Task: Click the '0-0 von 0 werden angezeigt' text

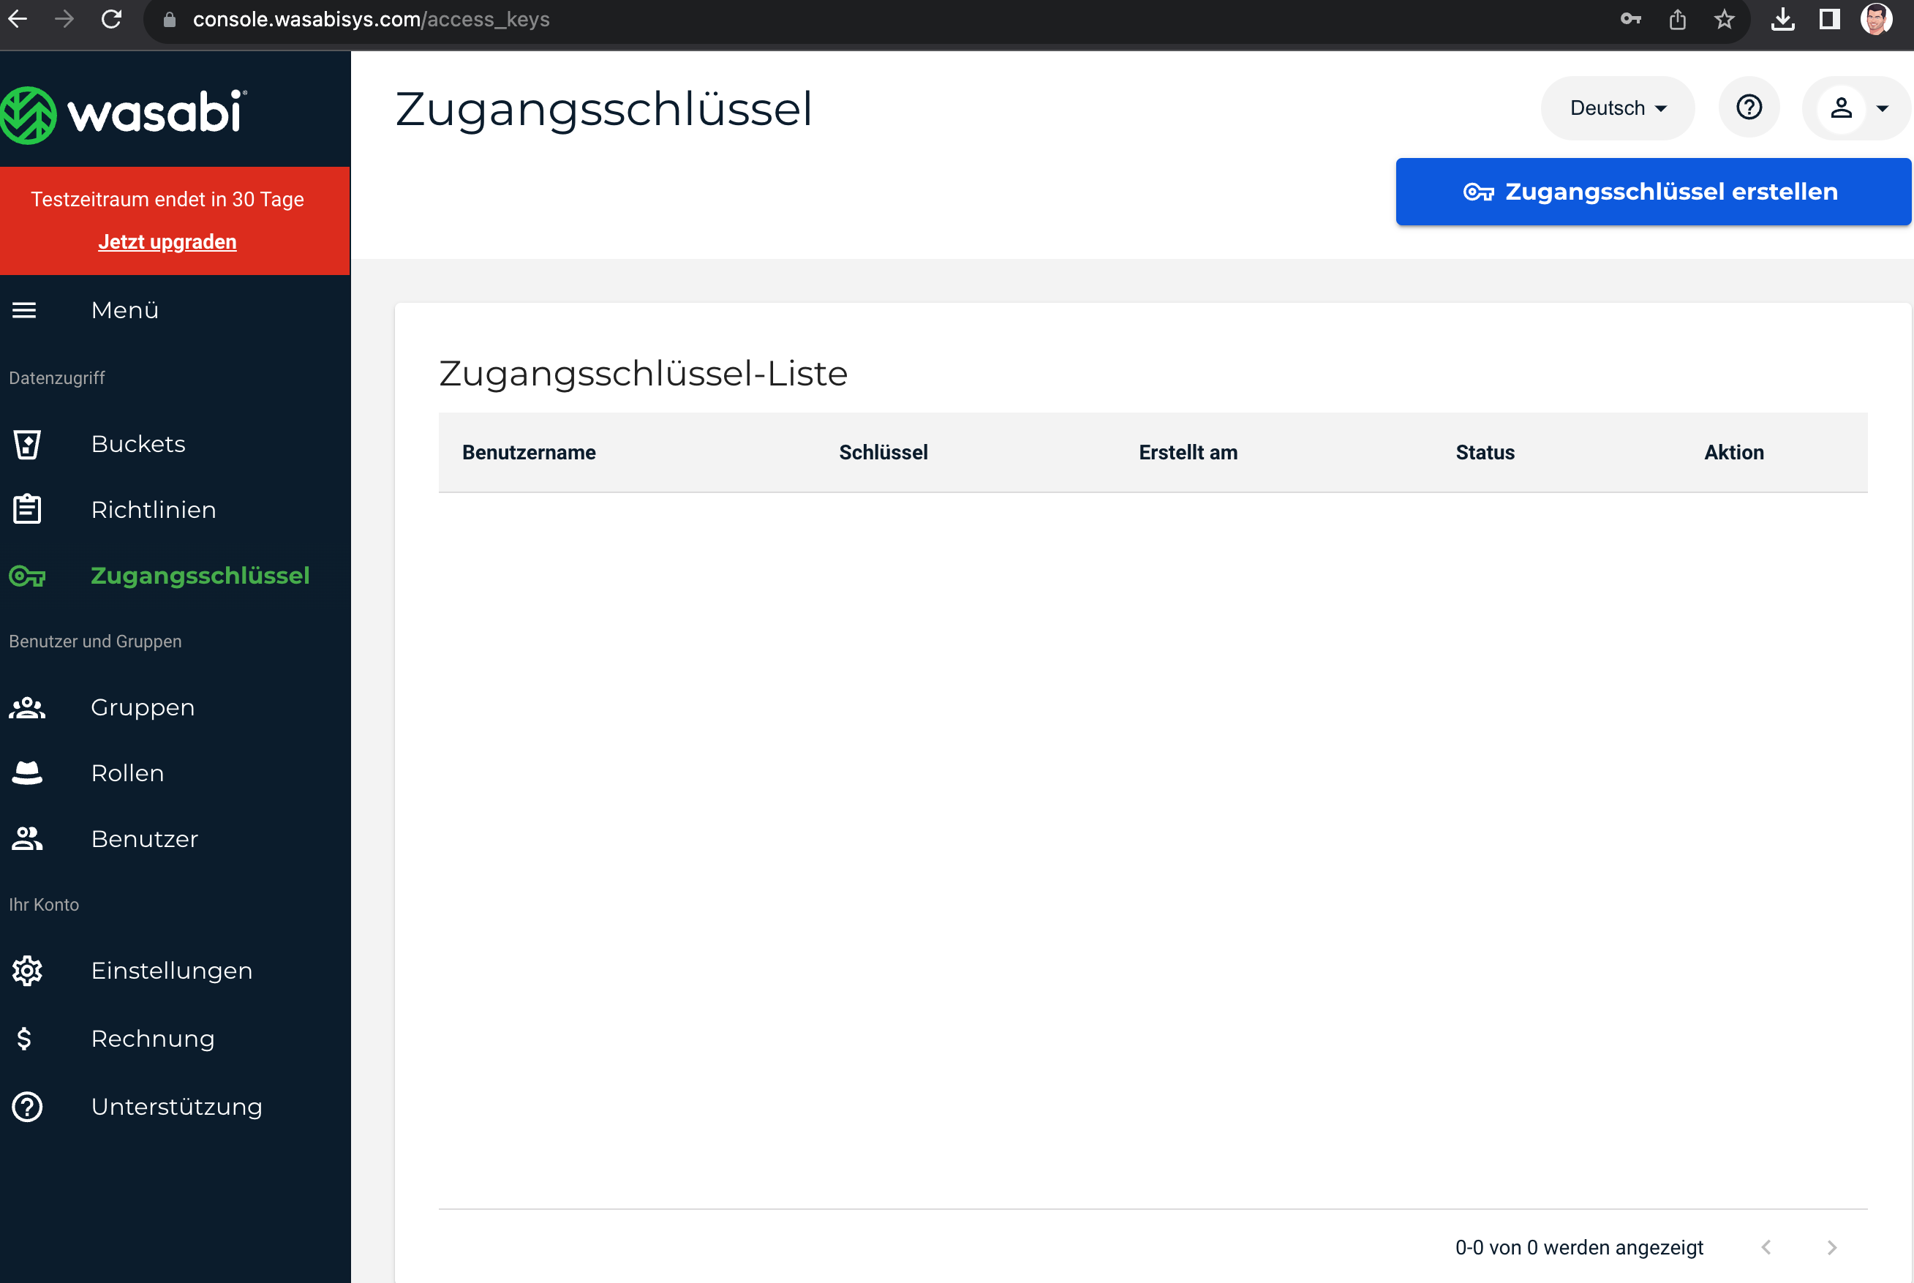Action: tap(1578, 1247)
